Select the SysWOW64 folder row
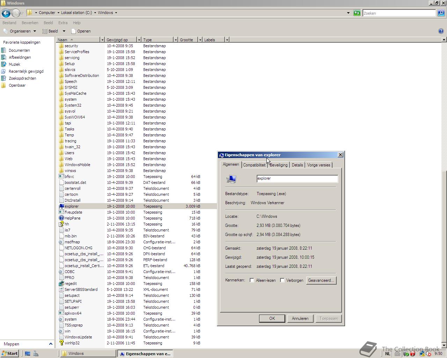447x358 pixels. tap(130, 117)
